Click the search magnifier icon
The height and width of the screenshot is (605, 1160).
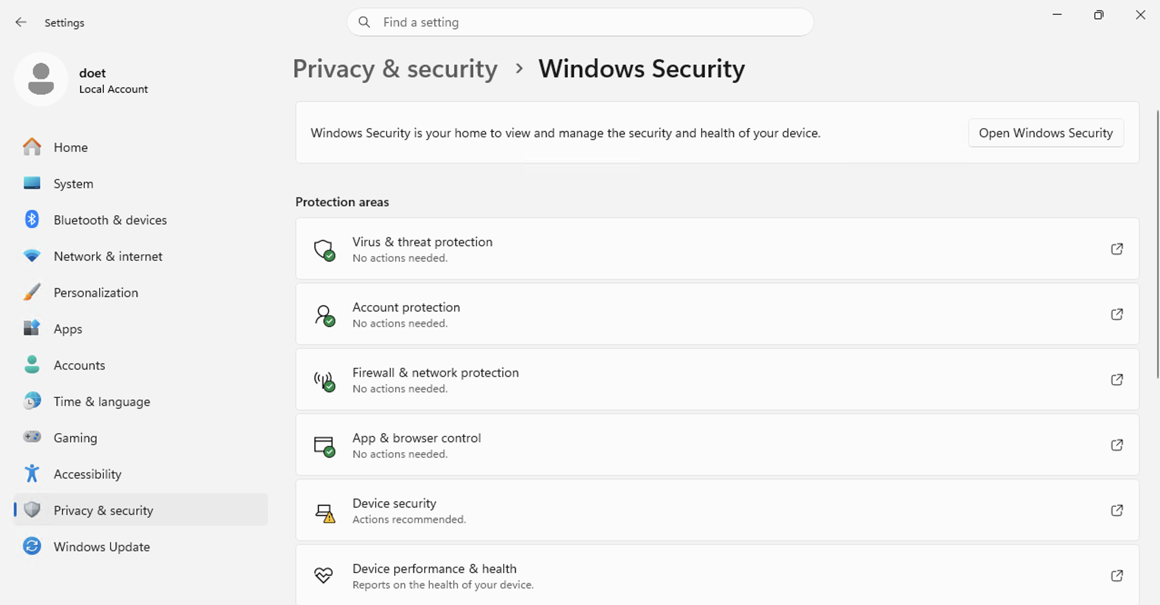pyautogui.click(x=364, y=22)
